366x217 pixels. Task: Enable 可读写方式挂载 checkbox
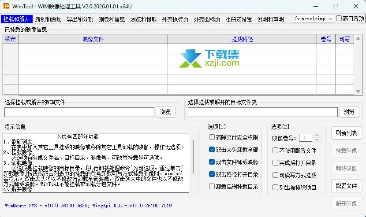click(x=276, y=175)
